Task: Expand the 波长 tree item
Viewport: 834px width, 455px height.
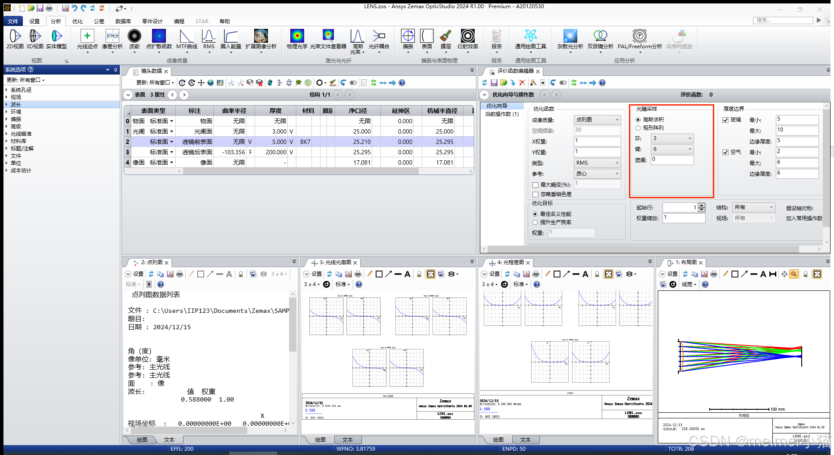Action: (x=6, y=105)
